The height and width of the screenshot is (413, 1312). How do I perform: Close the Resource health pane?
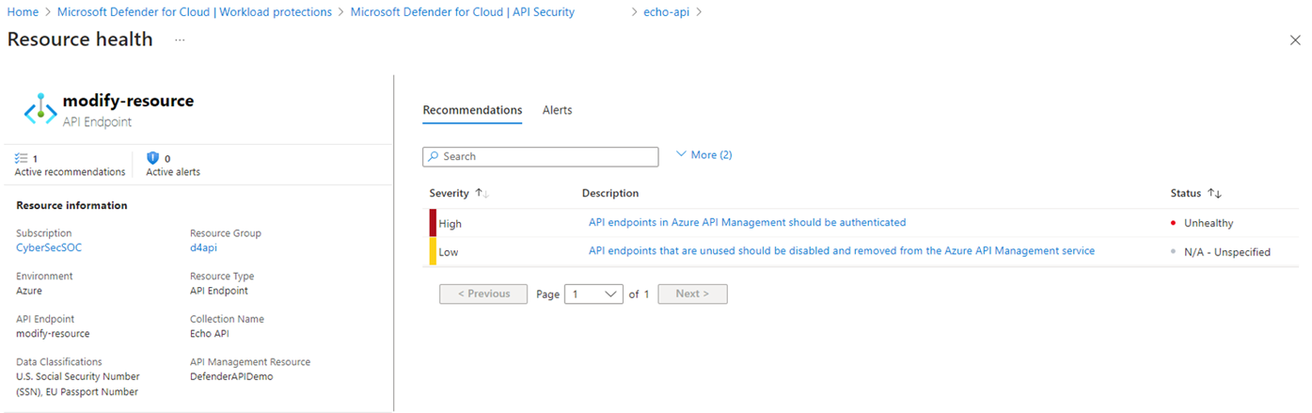pyautogui.click(x=1295, y=40)
